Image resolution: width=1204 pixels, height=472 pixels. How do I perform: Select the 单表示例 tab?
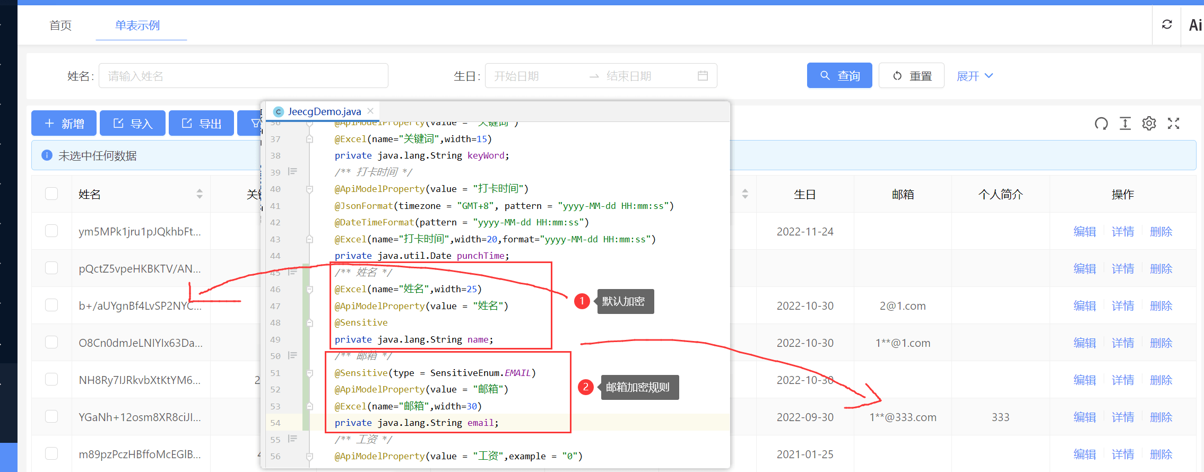137,25
